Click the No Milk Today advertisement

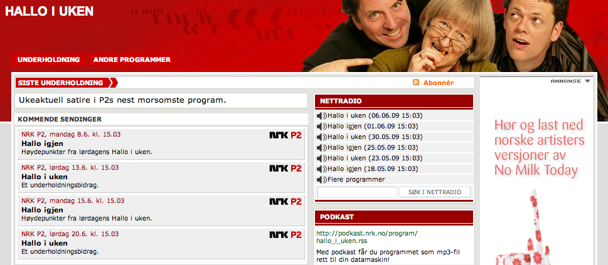coord(536,171)
